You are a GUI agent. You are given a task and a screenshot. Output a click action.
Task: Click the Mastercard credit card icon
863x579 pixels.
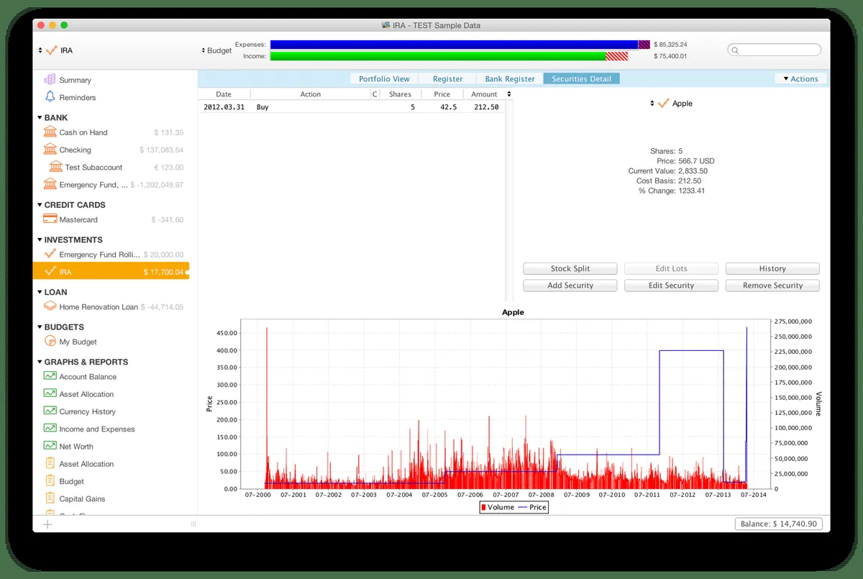50,219
